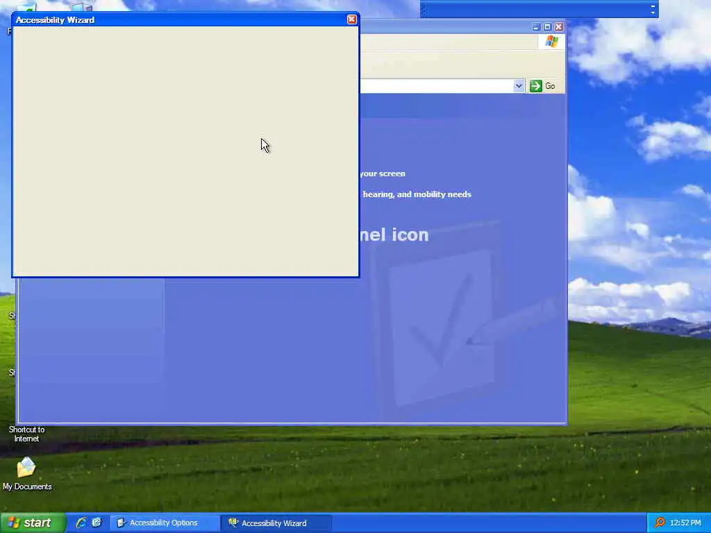Close the background Accessibility Options window
Screen dimensions: 711x533
point(559,27)
